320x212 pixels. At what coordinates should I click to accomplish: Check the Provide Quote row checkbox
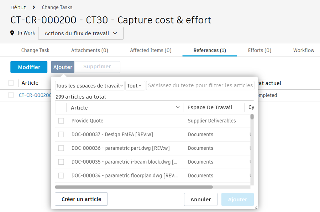[x=61, y=121]
